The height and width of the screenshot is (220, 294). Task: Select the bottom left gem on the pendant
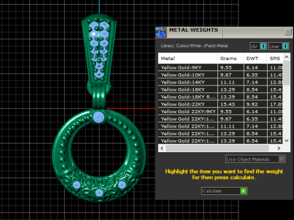click(77, 185)
